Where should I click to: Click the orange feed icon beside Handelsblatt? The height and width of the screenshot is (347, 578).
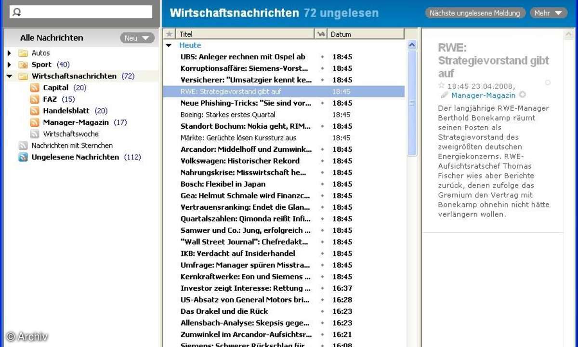(35, 111)
